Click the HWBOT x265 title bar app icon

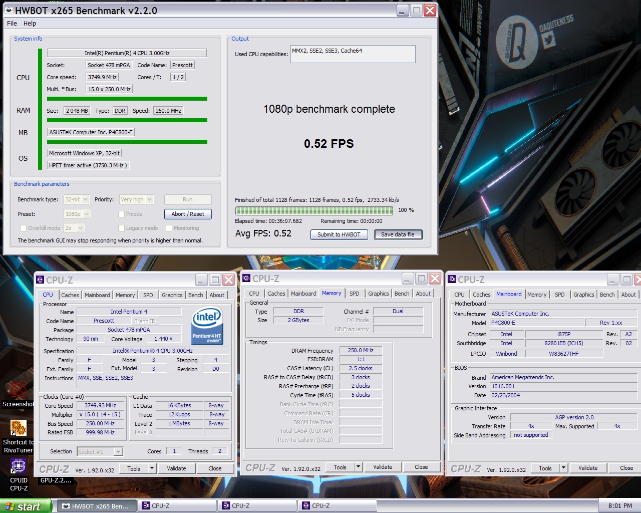pos(9,10)
